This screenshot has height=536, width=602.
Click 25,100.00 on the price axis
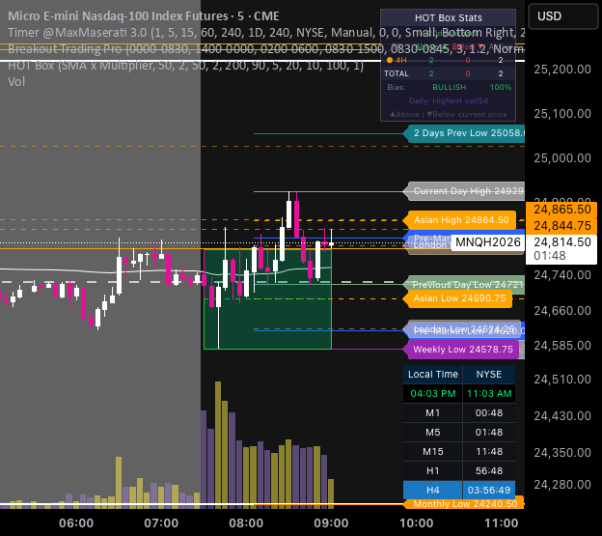(562, 114)
